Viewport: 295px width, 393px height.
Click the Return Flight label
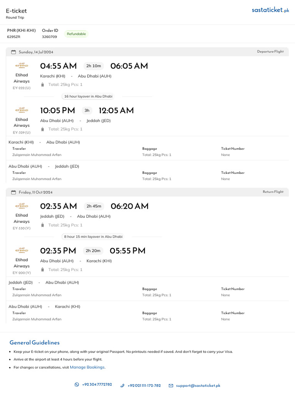click(273, 192)
